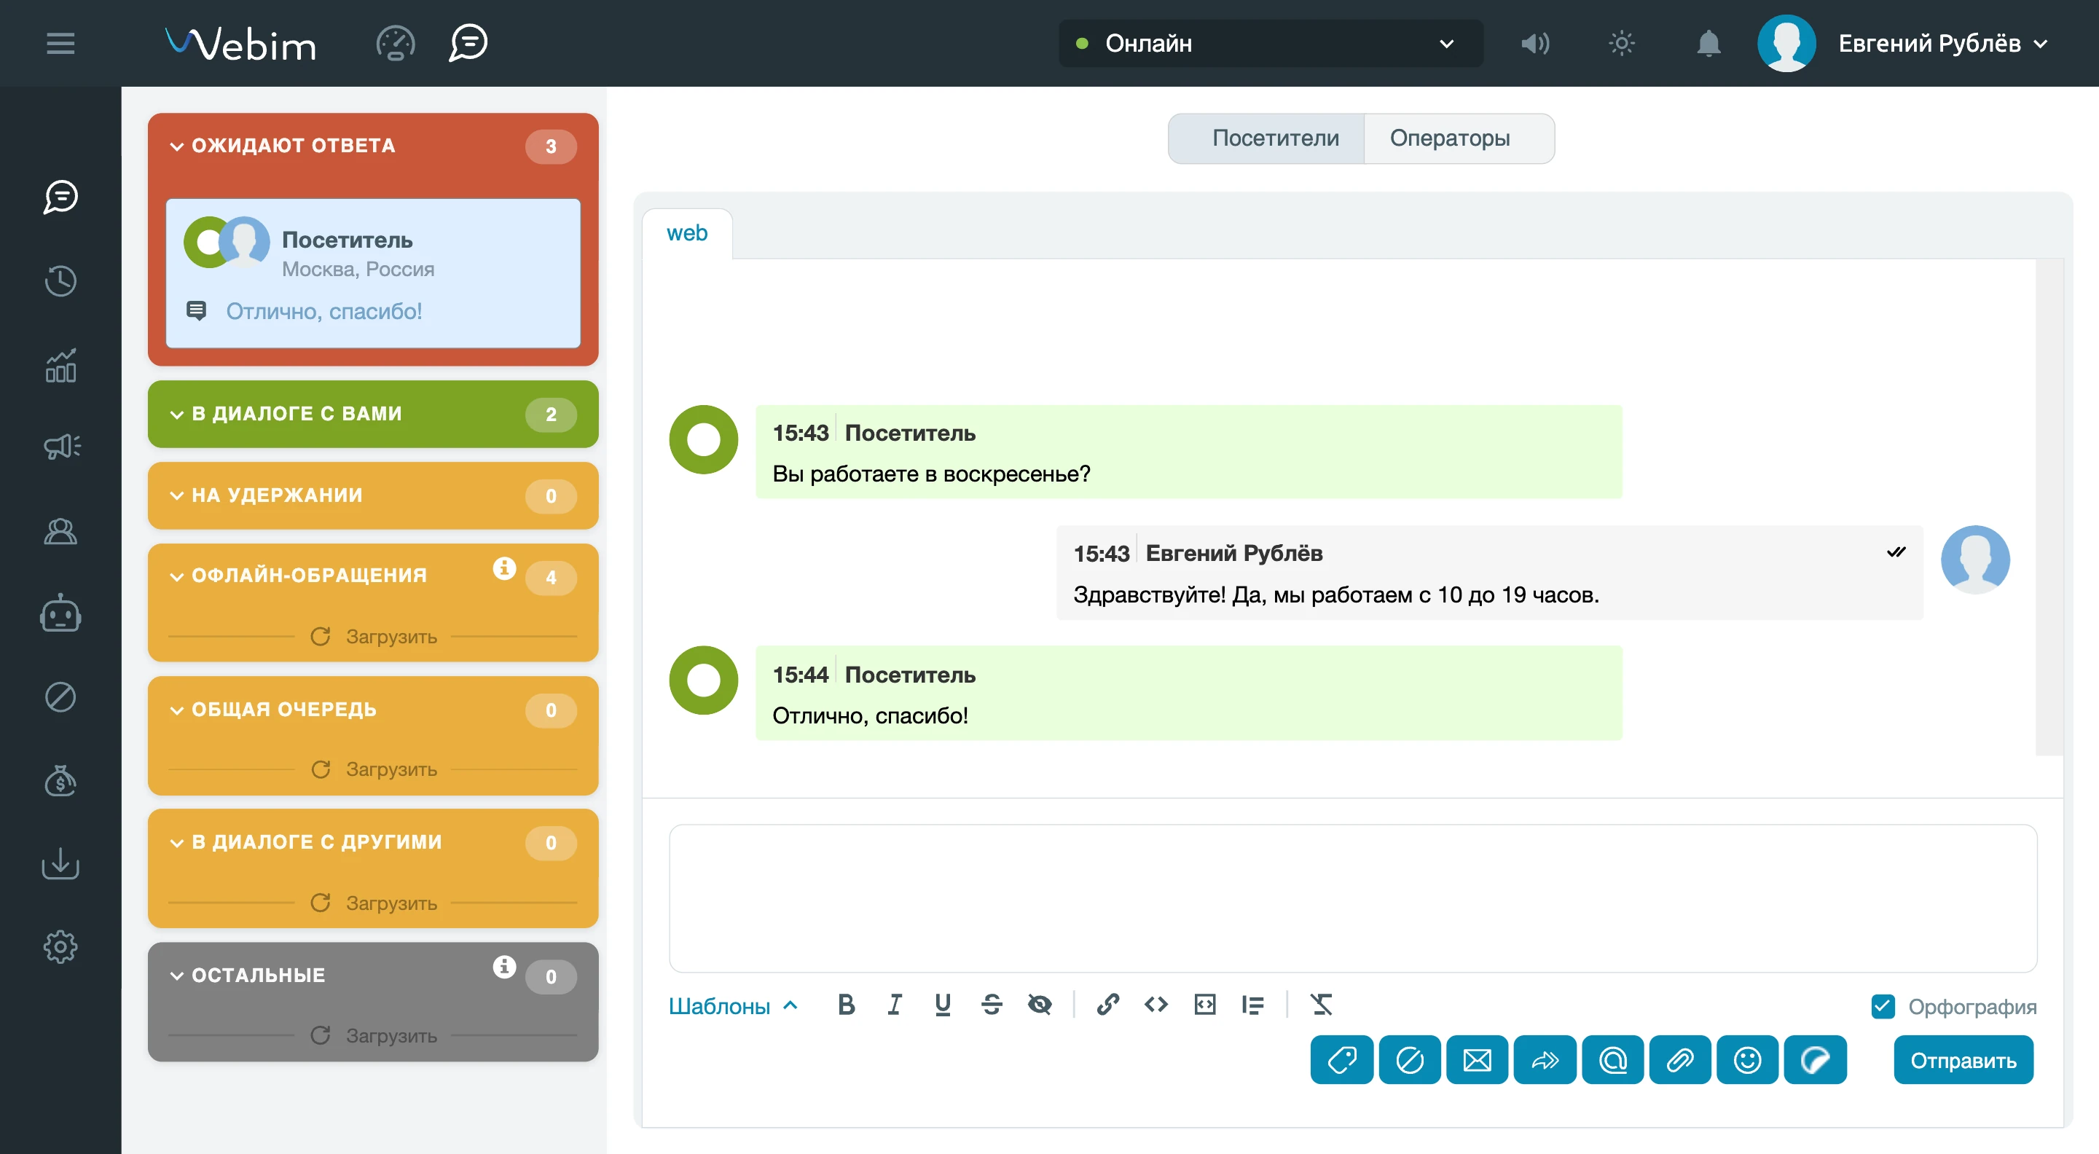Viewport: 2099px width, 1154px height.
Task: Click the forward chat arrow button
Action: pyautogui.click(x=1545, y=1060)
